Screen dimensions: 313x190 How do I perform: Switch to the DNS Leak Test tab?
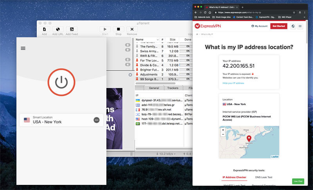pos(263,177)
